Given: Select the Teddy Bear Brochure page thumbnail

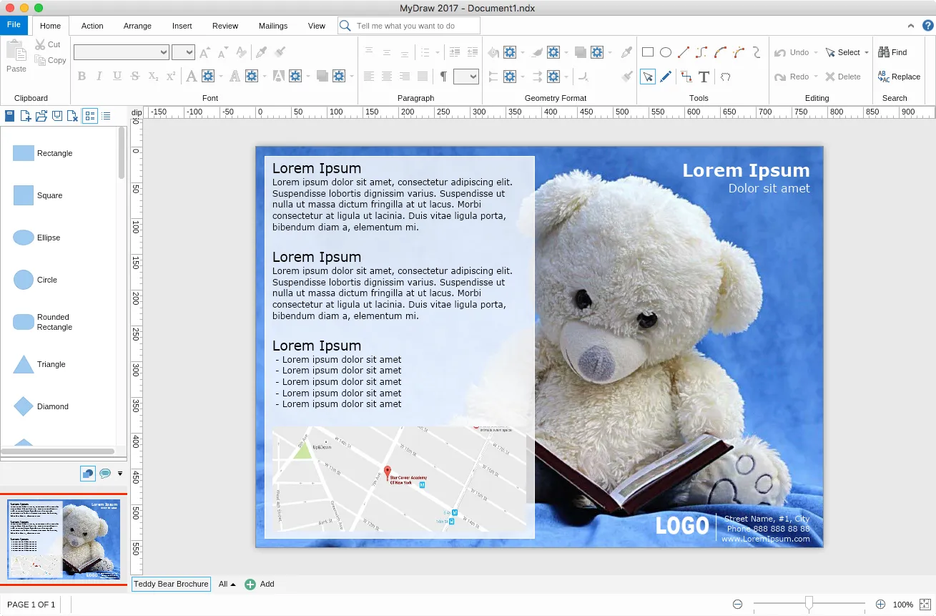Looking at the screenshot, I should tap(63, 540).
